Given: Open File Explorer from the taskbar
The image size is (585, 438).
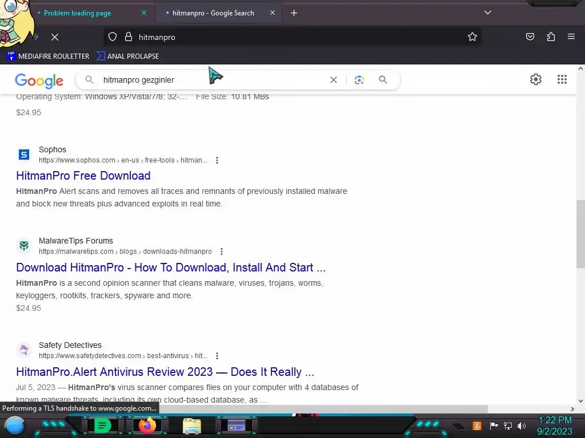Looking at the screenshot, I should [x=192, y=425].
